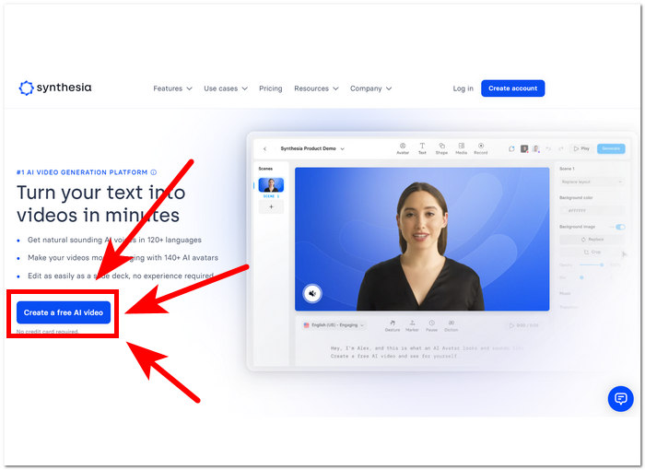Select the Scene 1 thumbnail
The image size is (645, 470).
pos(271,185)
